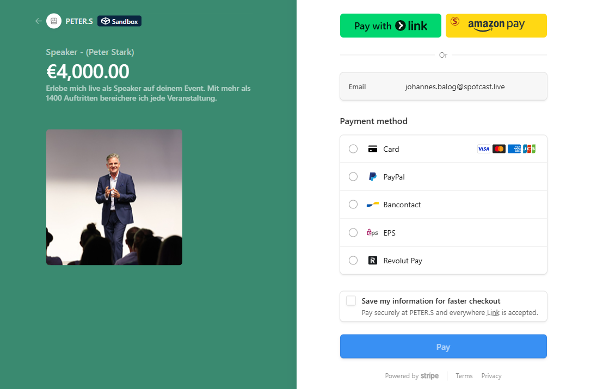Click the Visa card brand icon

484,149
